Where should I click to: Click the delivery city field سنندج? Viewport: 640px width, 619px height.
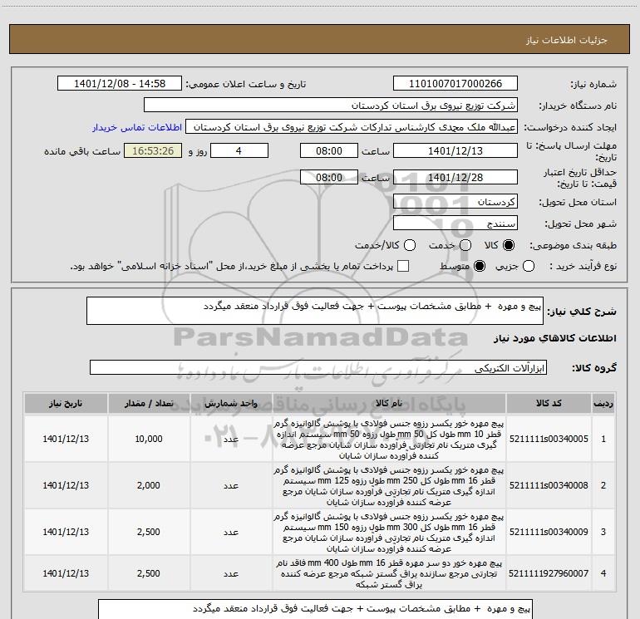[x=455, y=224]
